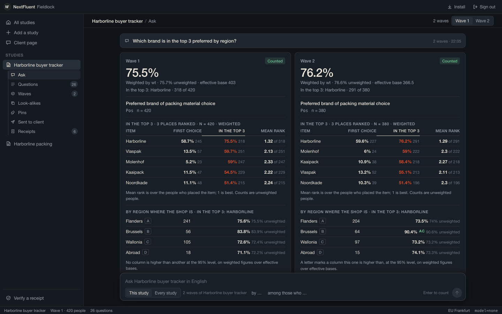502x314 pixels.
Task: Open the 'by …' breakdown selector
Action: click(257, 293)
